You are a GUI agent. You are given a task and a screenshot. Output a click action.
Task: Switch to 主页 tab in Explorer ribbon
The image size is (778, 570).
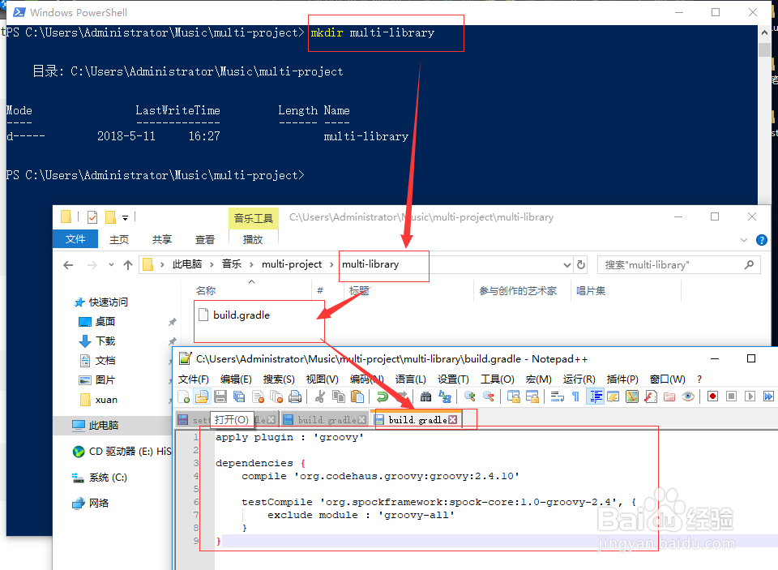(x=119, y=239)
